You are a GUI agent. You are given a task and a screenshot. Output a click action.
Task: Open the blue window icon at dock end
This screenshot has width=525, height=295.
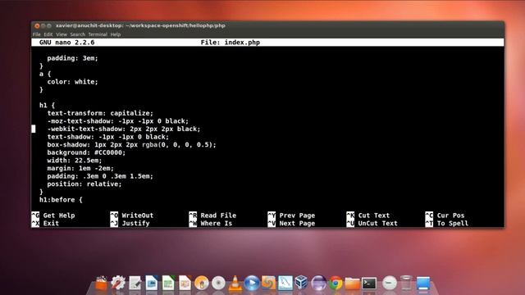click(423, 284)
